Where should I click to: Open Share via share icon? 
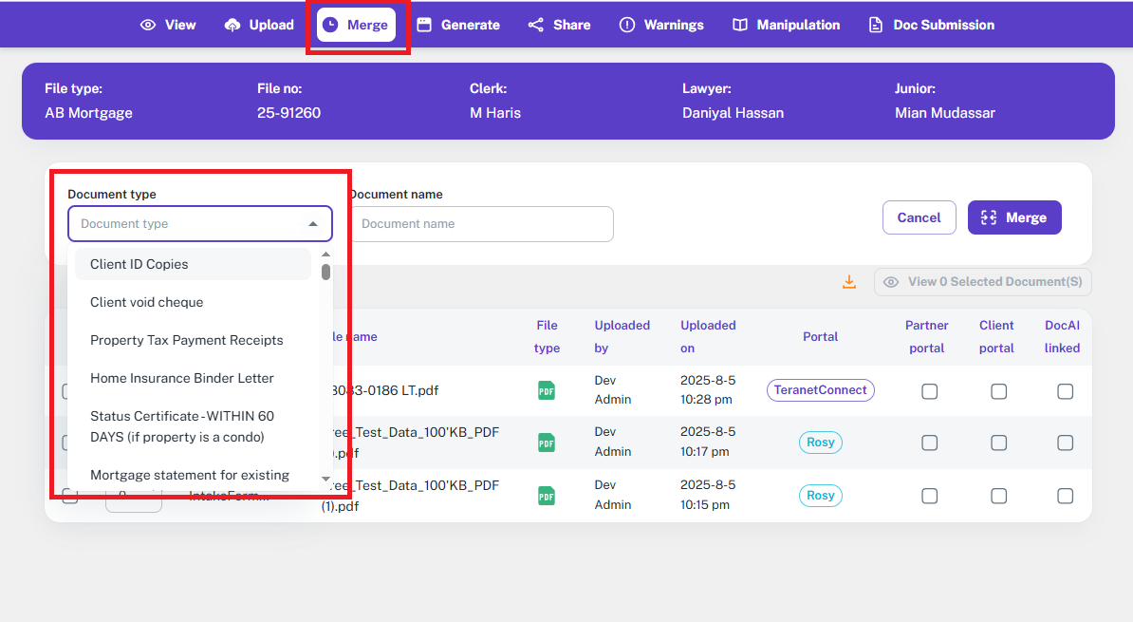pyautogui.click(x=536, y=25)
